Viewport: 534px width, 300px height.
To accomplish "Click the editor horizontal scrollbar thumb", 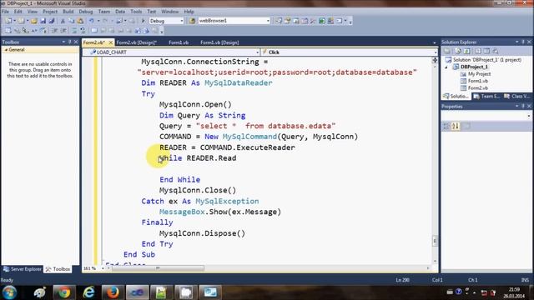I will coord(159,268).
